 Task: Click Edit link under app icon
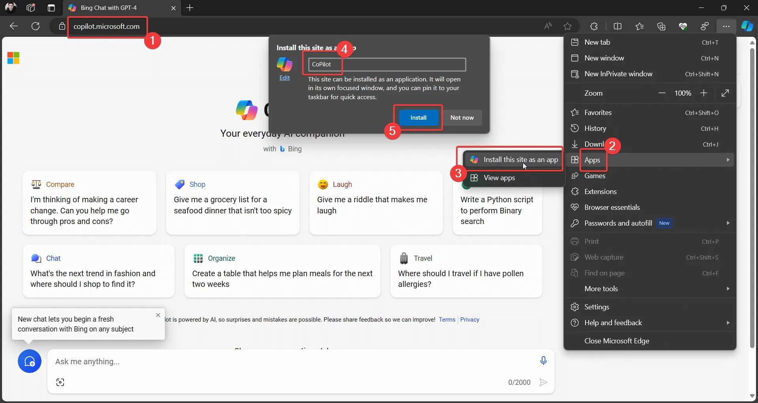click(285, 78)
